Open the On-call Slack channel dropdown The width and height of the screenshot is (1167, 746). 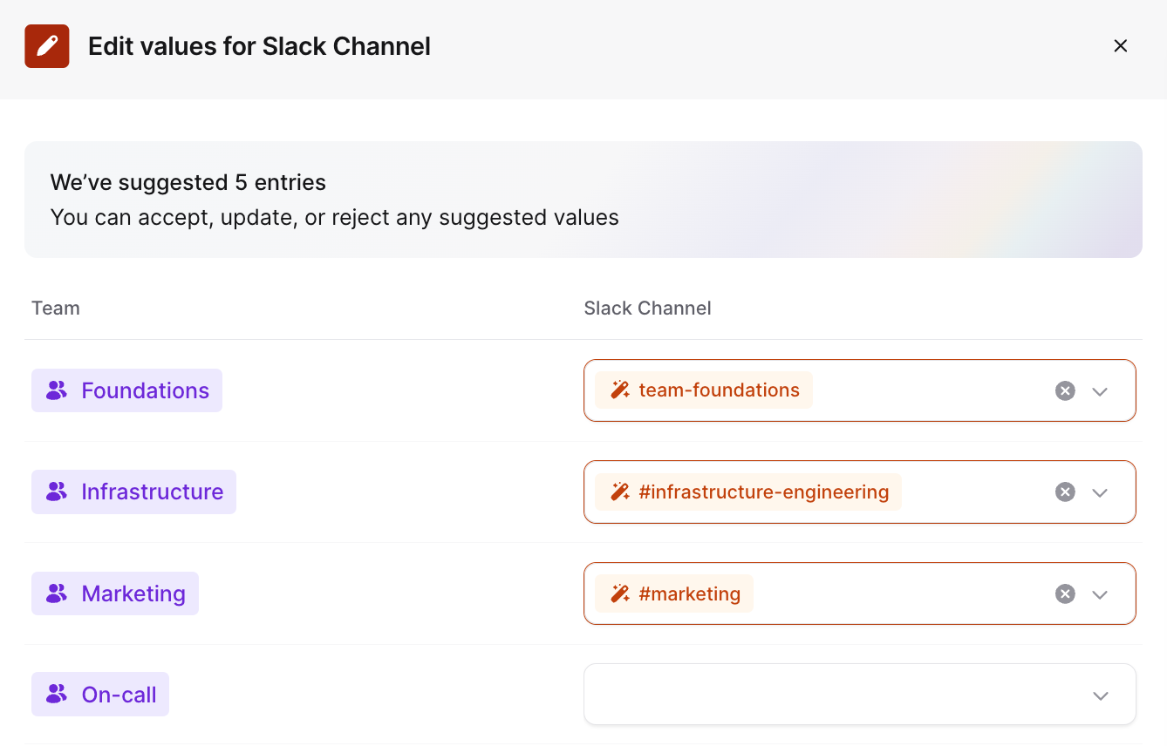(1100, 695)
